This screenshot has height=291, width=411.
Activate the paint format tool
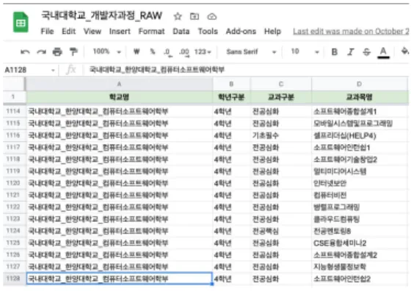point(73,51)
